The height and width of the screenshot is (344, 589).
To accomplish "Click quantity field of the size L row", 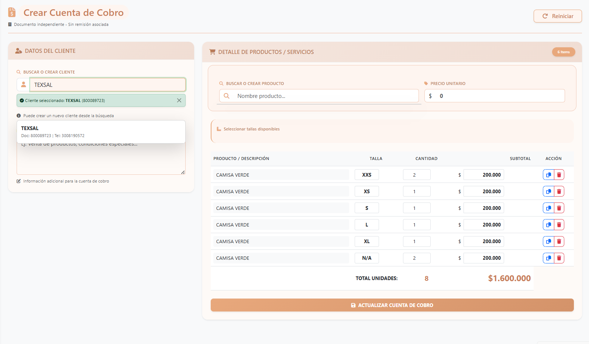I will pos(417,225).
